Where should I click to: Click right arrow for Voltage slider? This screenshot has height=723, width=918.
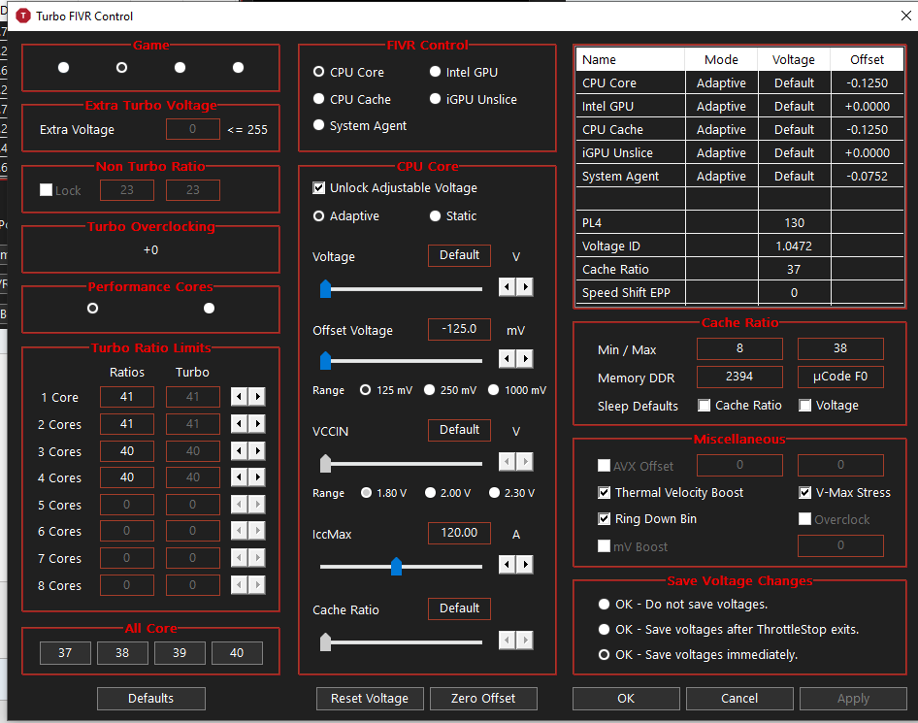pyautogui.click(x=525, y=287)
